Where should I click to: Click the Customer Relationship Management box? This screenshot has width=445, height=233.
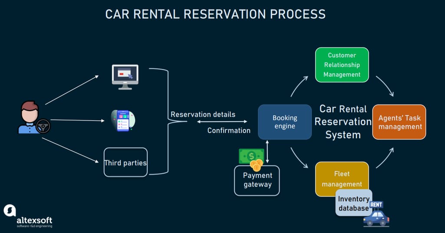coord(342,65)
